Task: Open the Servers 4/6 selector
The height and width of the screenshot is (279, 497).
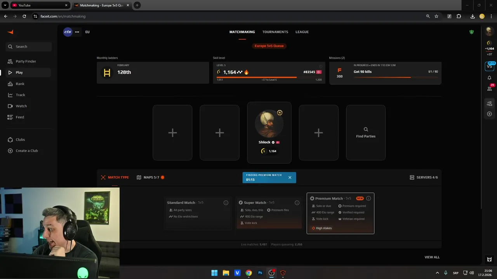Action: (x=424, y=177)
